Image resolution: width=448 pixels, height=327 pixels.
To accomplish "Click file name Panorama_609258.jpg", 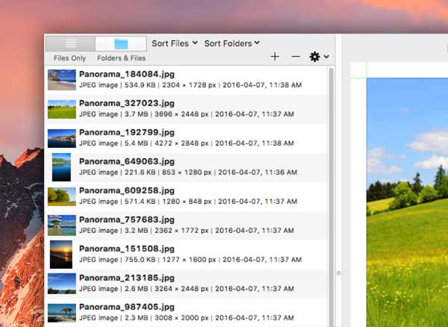I will pyautogui.click(x=127, y=191).
